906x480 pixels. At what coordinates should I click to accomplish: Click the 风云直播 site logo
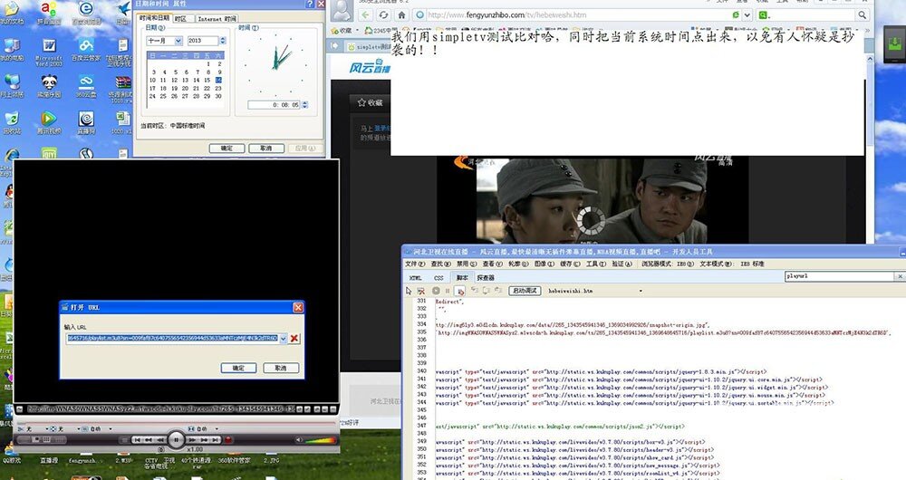point(370,68)
